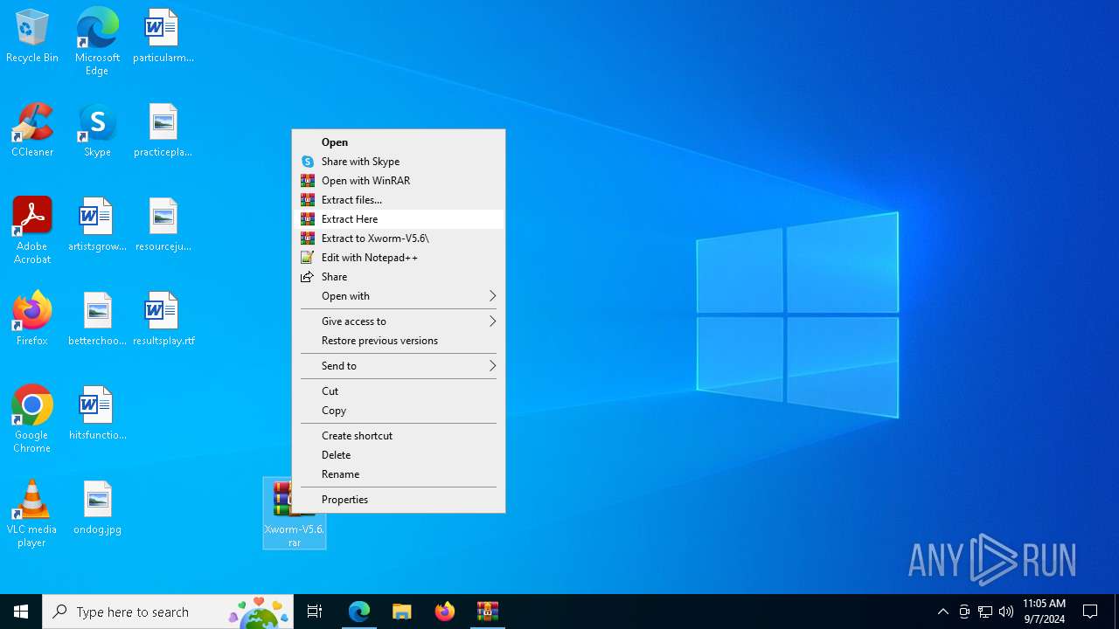Select the particularm... Word document icon
1119x629 pixels.
(x=163, y=37)
